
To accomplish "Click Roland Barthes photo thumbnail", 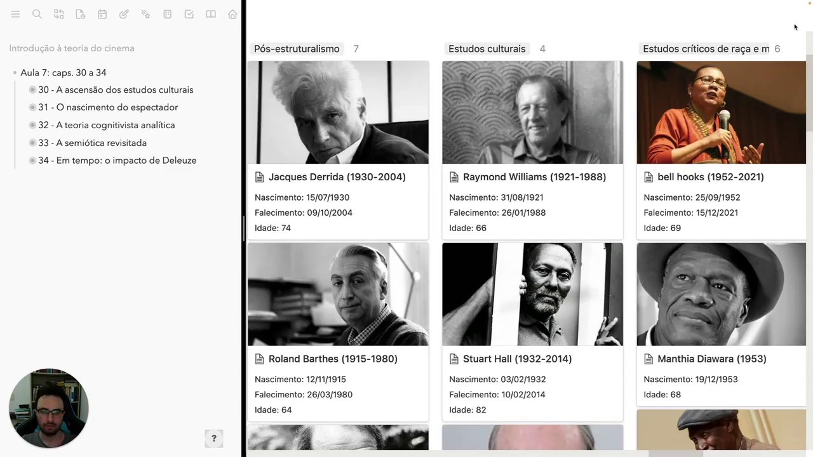I will [x=339, y=295].
